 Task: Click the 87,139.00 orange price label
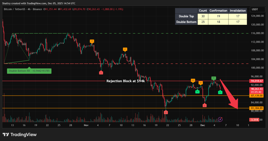click(257, 96)
